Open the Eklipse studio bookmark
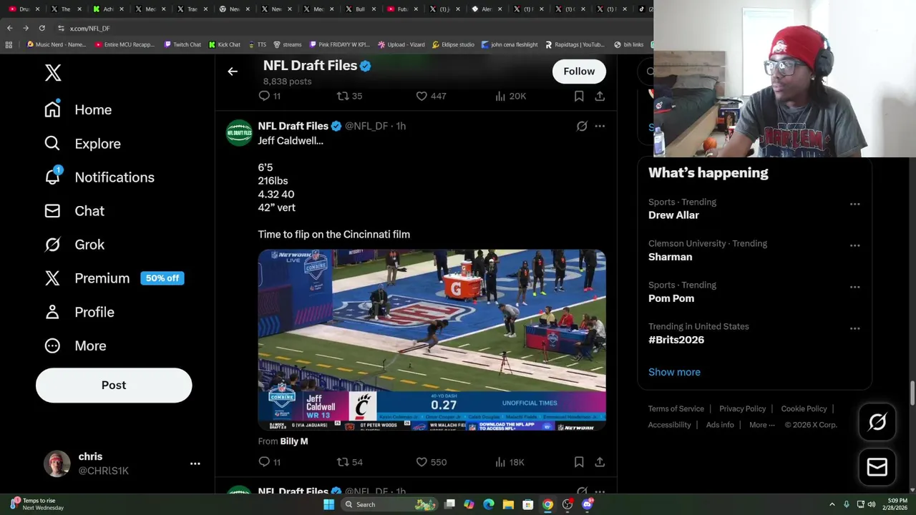Screen dimensions: 916x515 (452, 44)
